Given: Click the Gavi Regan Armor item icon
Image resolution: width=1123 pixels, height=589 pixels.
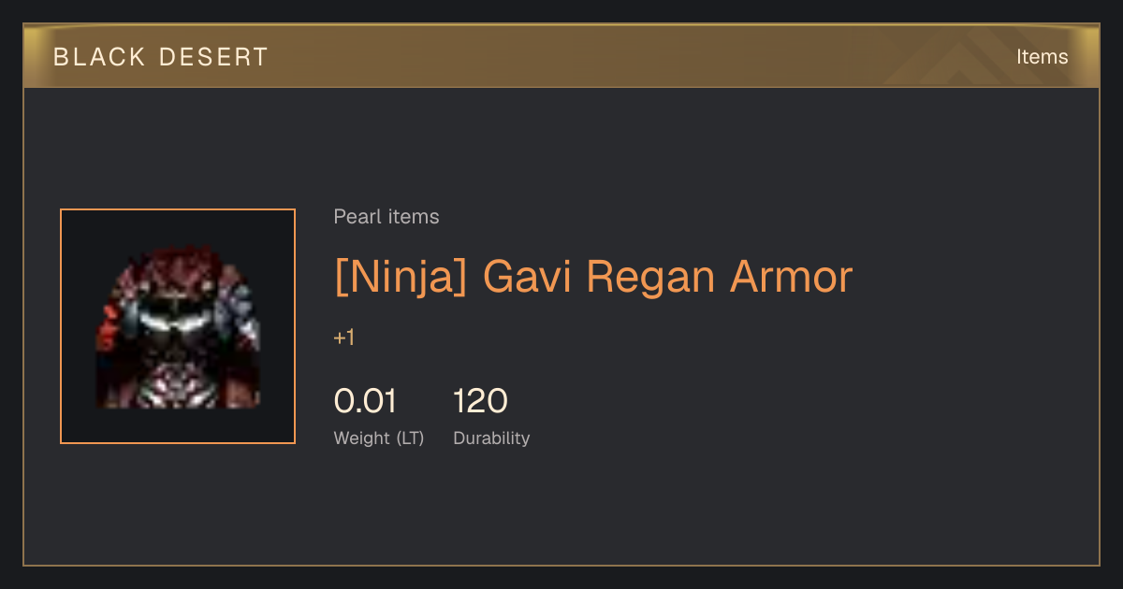Looking at the screenshot, I should click(x=178, y=326).
